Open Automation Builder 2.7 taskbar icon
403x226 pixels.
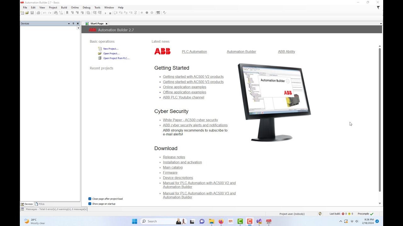[269, 221]
